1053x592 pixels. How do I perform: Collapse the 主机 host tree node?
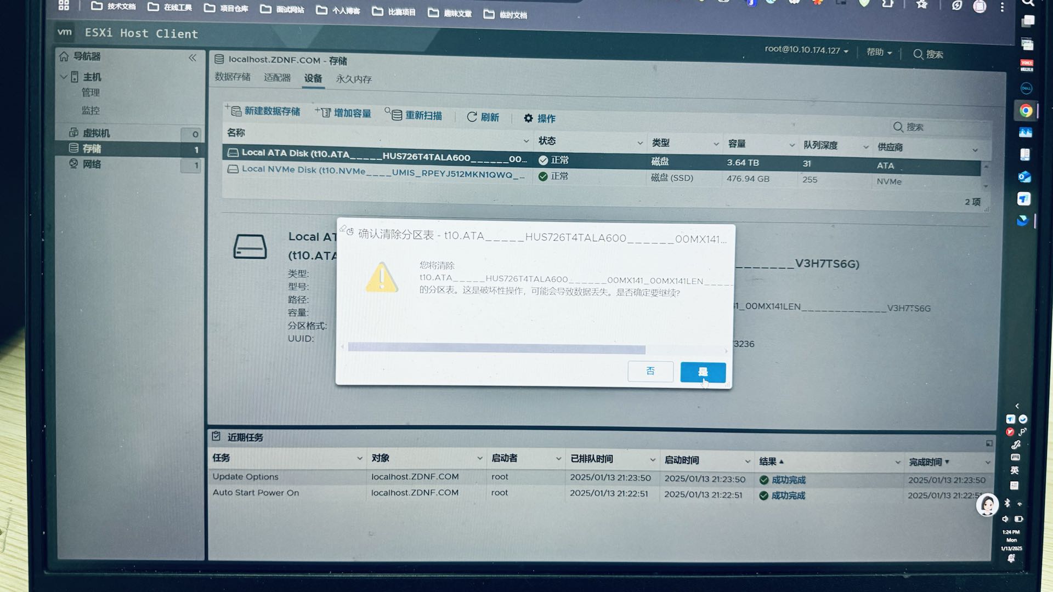64,77
